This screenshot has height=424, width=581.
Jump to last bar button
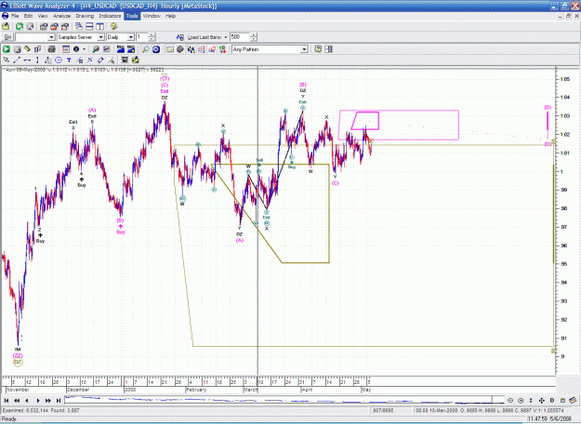59,400
